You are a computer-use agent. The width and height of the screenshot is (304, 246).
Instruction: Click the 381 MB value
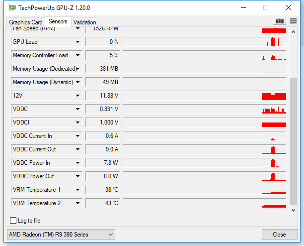[x=103, y=69]
